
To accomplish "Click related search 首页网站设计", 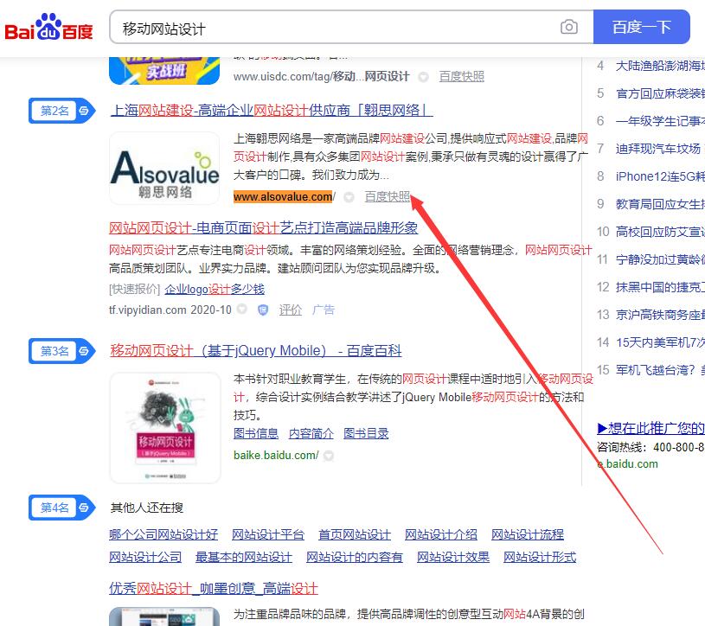I will click(355, 534).
